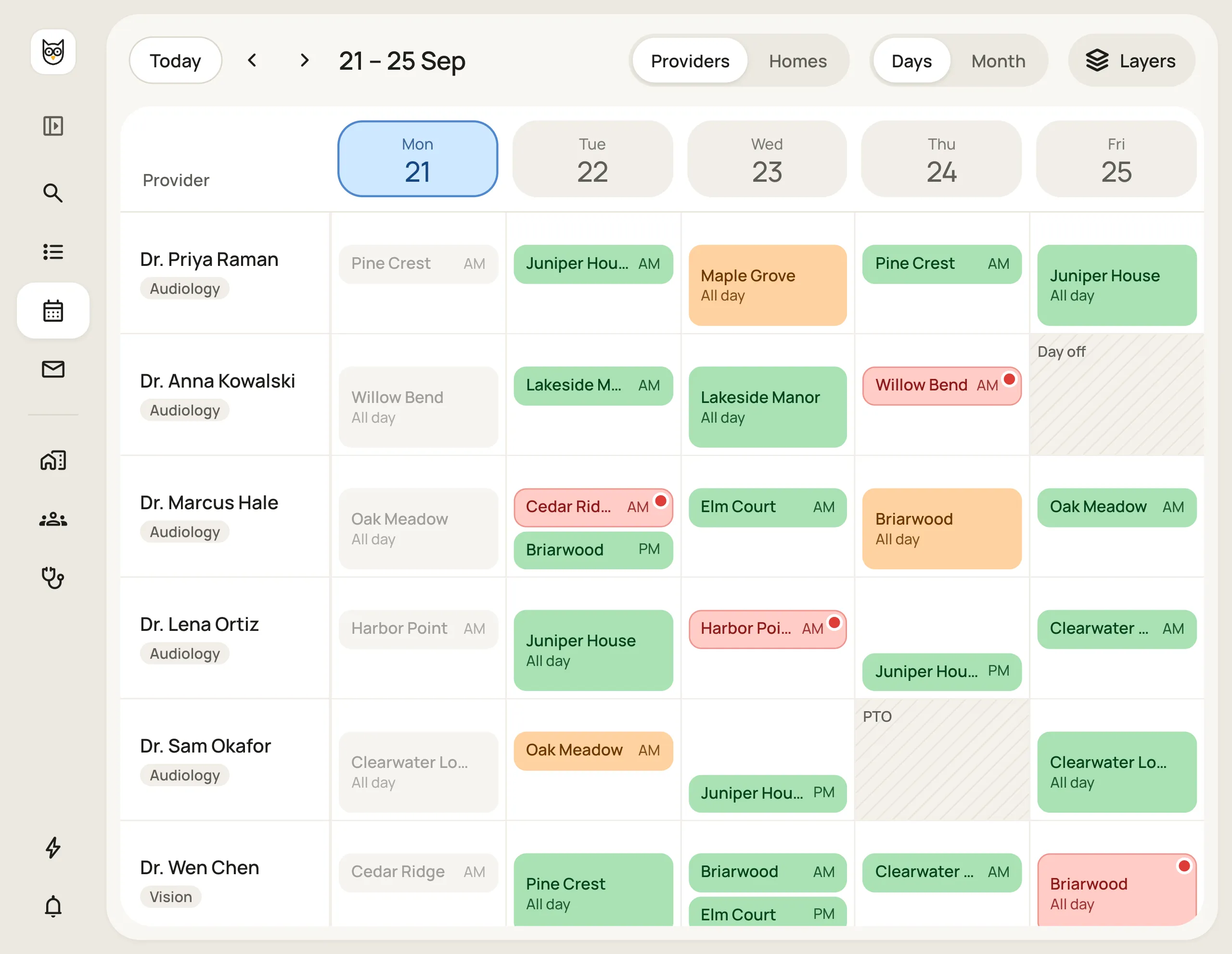Click Dr. Sam Okafor provider name
Viewport: 1232px width, 954px height.
205,746
